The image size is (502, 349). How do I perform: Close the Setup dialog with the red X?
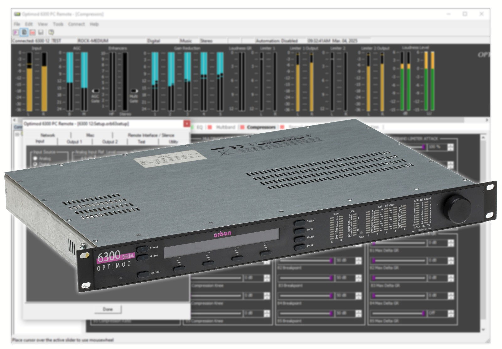[186, 124]
